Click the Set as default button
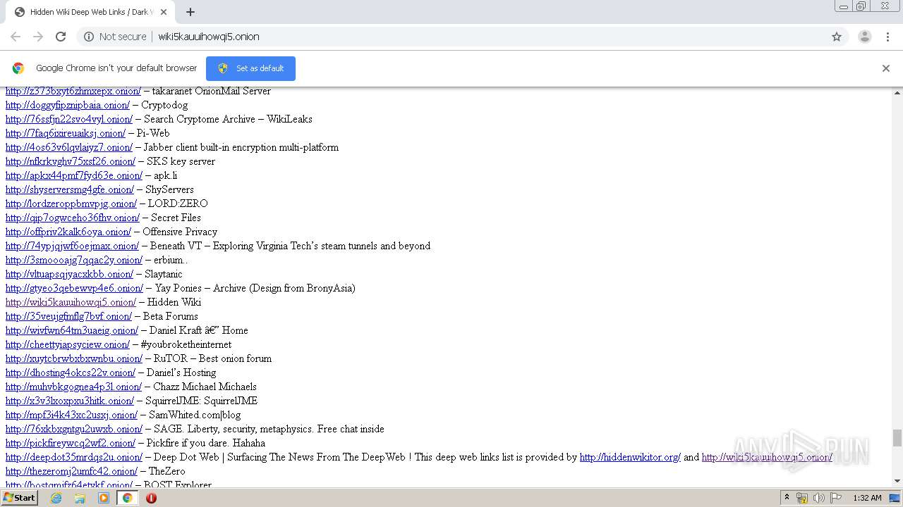Image resolution: width=903 pixels, height=507 pixels. (250, 68)
